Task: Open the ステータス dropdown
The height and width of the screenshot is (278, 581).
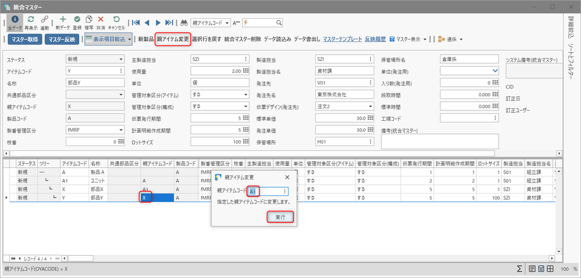Action: coord(121,59)
